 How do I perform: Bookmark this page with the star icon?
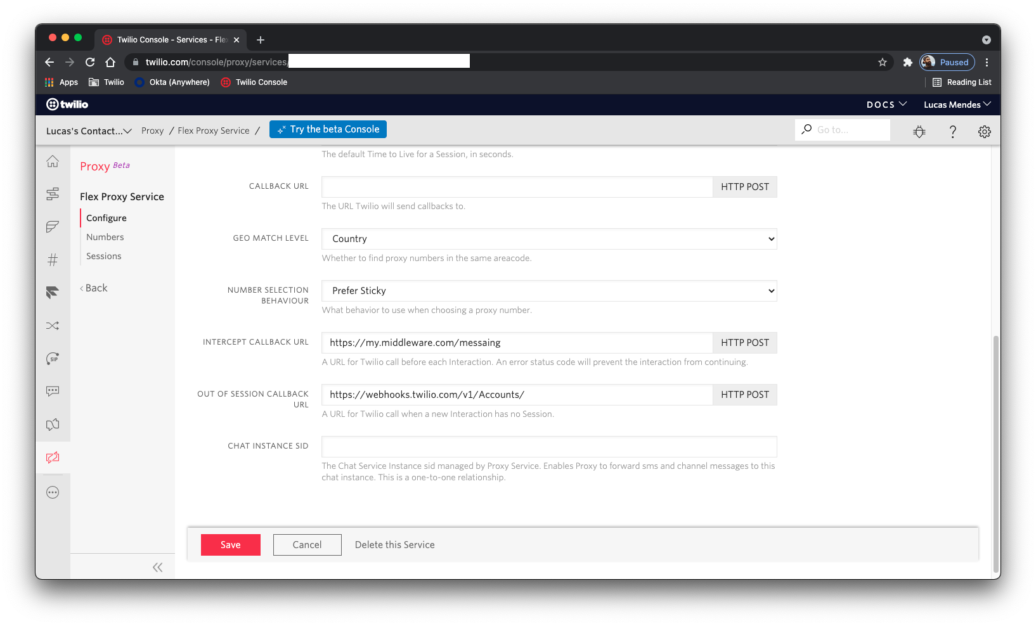pos(883,62)
